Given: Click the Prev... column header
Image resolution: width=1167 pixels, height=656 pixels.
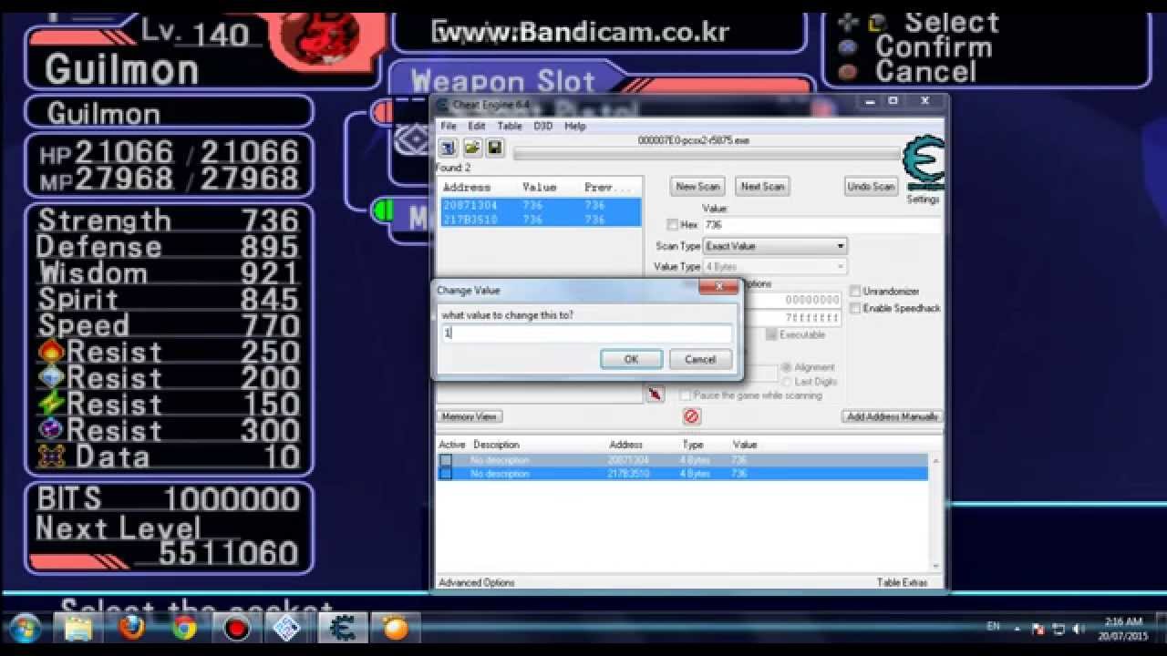Looking at the screenshot, I should tap(609, 187).
